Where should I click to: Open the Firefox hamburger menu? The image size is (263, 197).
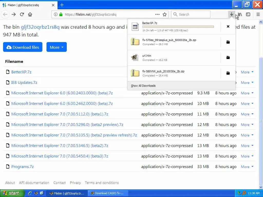[258, 14]
